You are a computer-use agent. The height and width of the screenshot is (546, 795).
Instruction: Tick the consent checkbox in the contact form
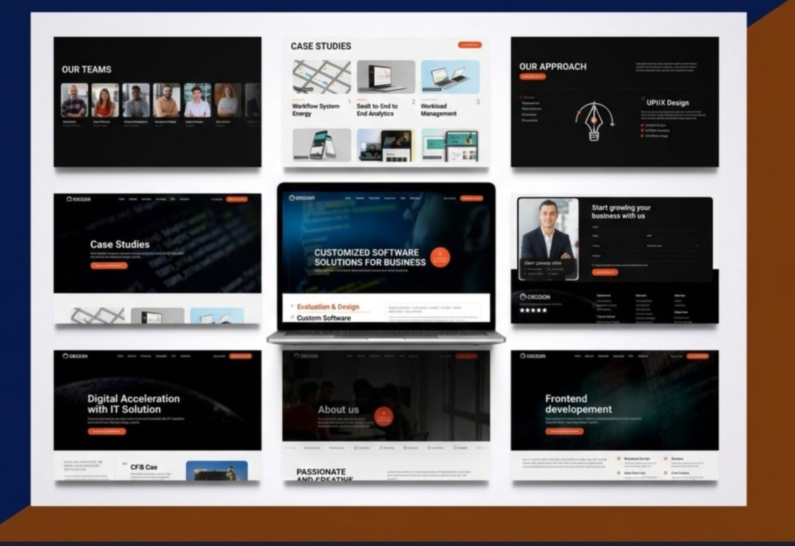click(593, 265)
